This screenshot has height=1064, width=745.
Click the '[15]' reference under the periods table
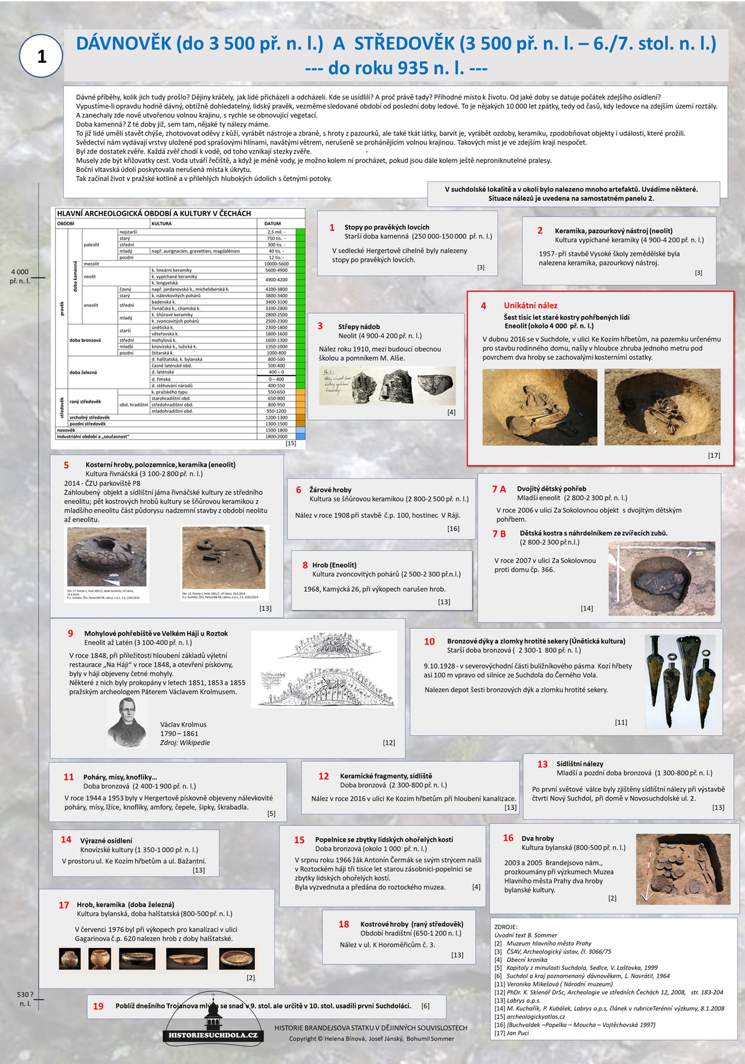coord(290,443)
